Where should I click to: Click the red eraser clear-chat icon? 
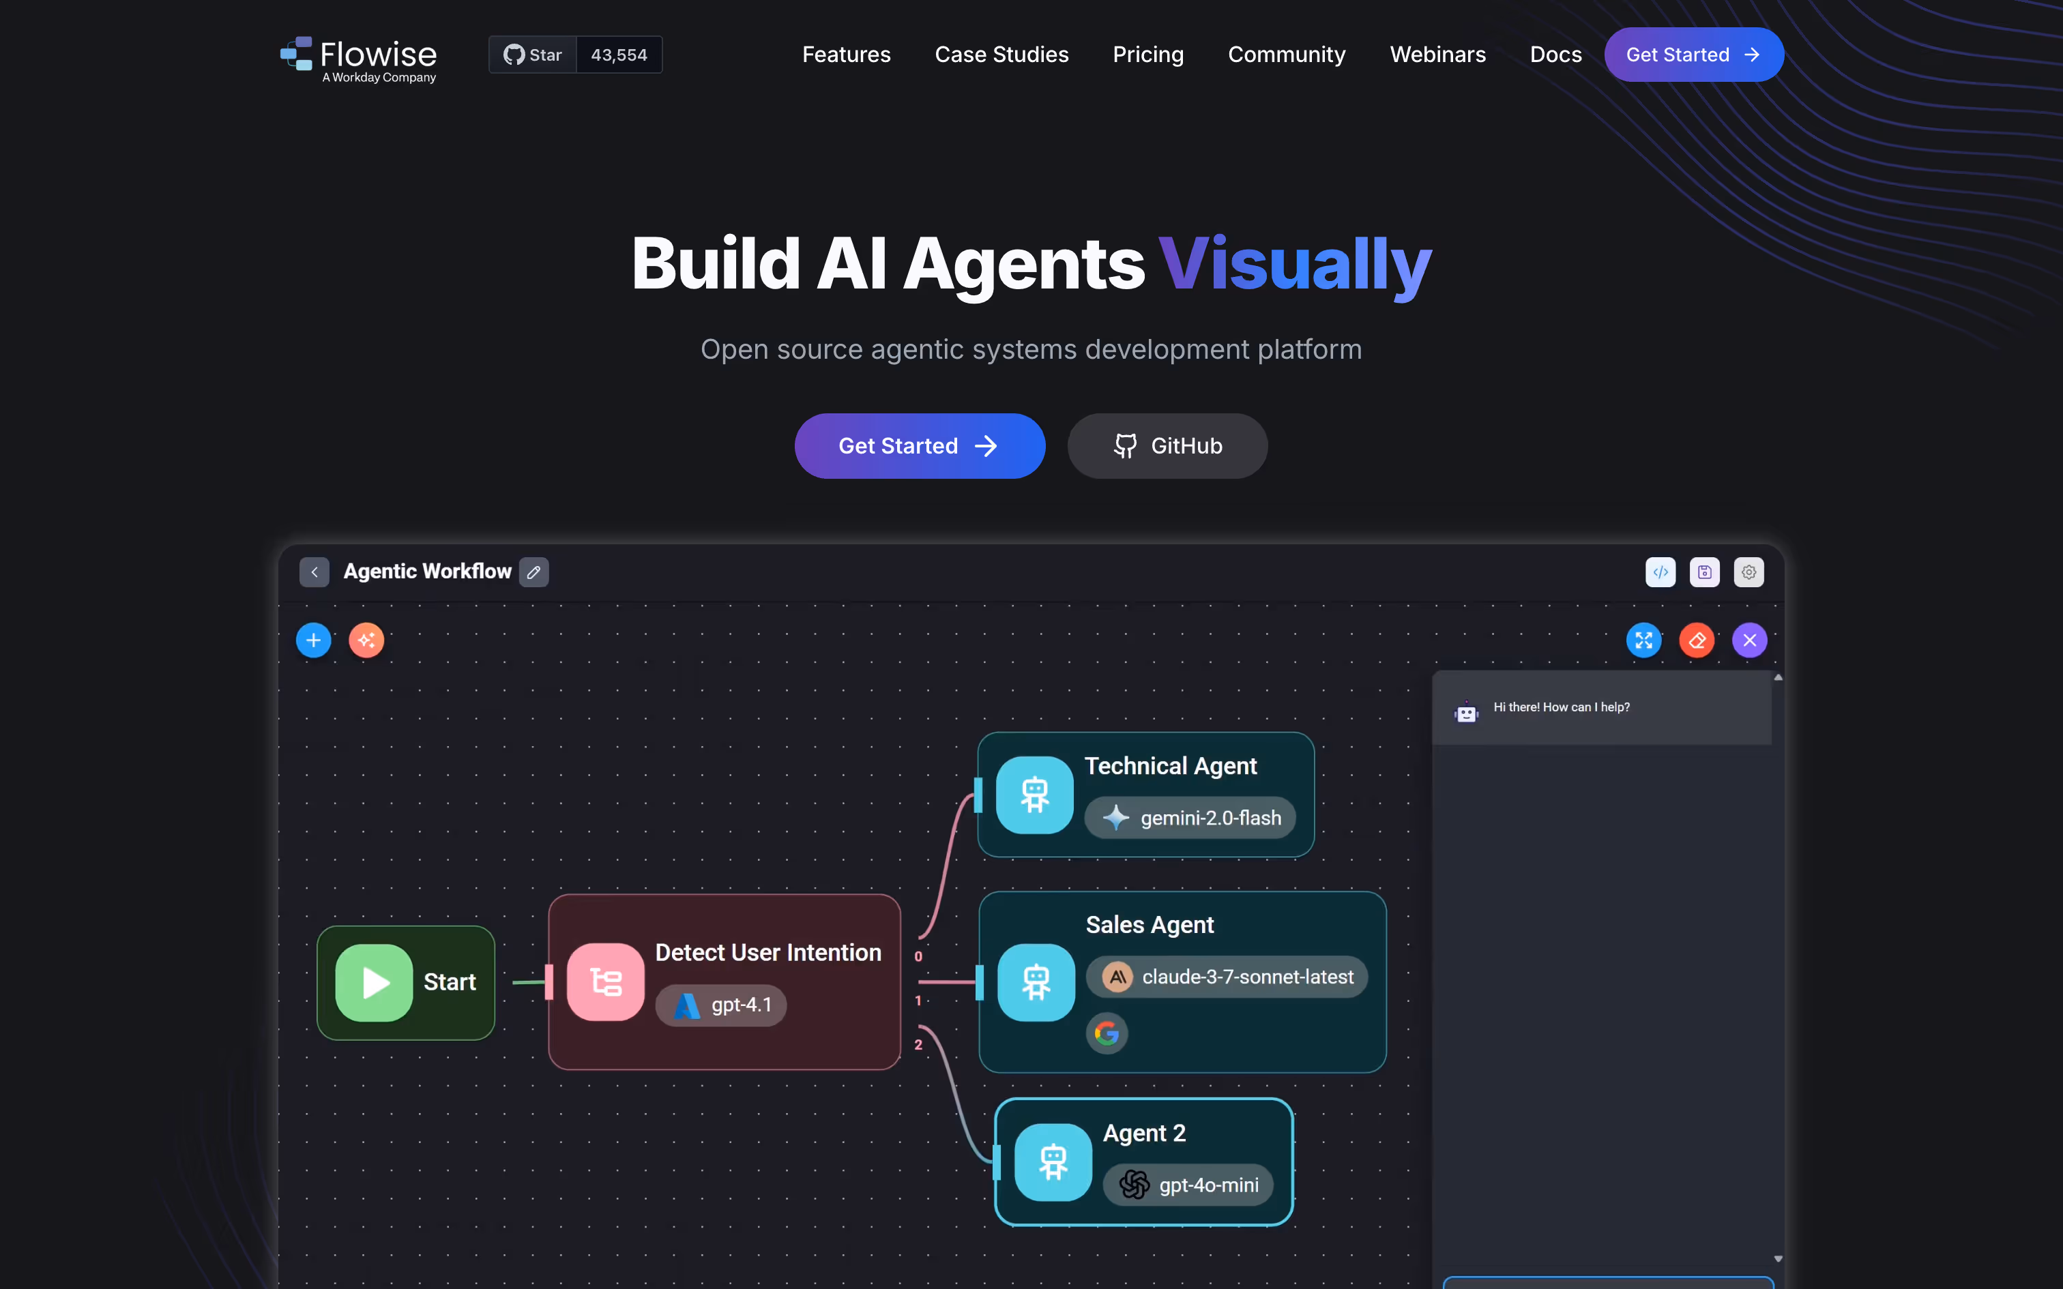(1697, 640)
